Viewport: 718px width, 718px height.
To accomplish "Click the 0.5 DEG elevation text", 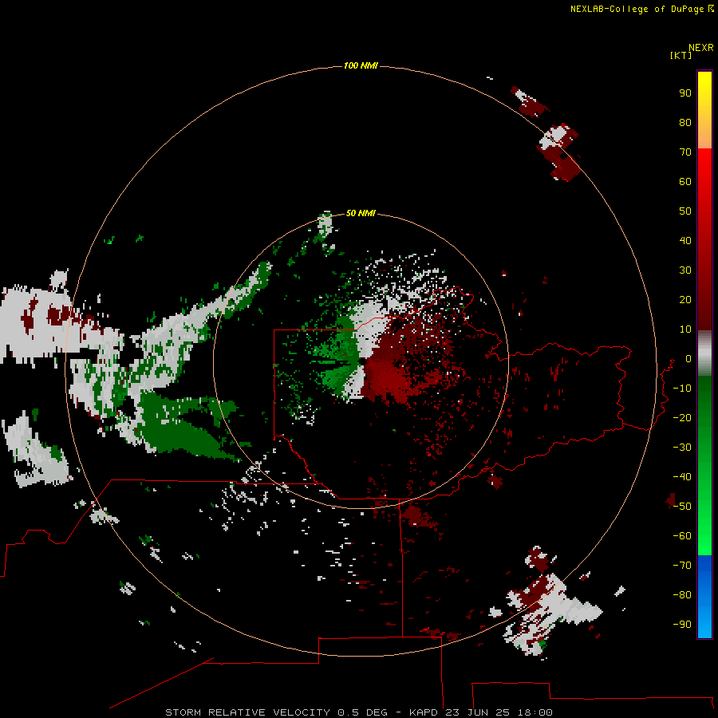I will pos(362,712).
